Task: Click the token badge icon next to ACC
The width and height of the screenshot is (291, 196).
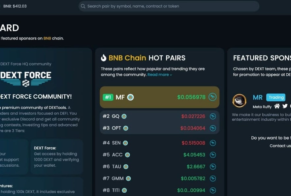Action: click(127, 155)
